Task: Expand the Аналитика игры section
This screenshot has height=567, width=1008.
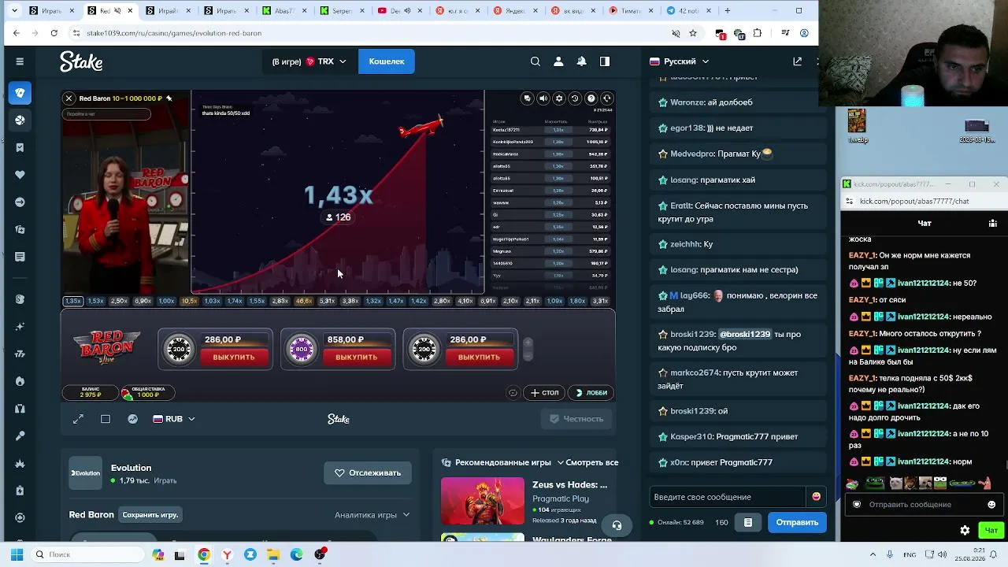Action: [372, 515]
